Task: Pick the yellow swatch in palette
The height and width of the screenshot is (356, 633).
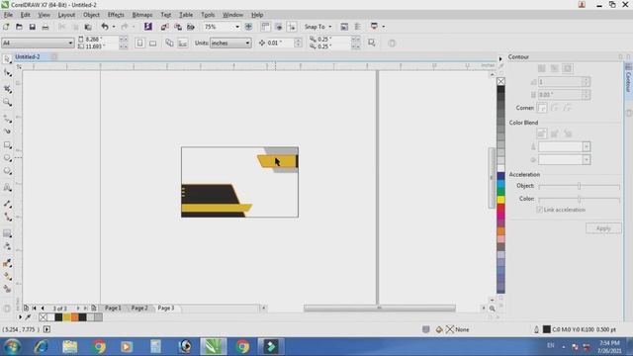Action: pos(500,200)
